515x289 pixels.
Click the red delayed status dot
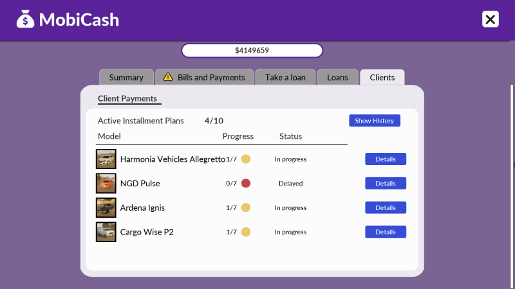[x=245, y=183]
